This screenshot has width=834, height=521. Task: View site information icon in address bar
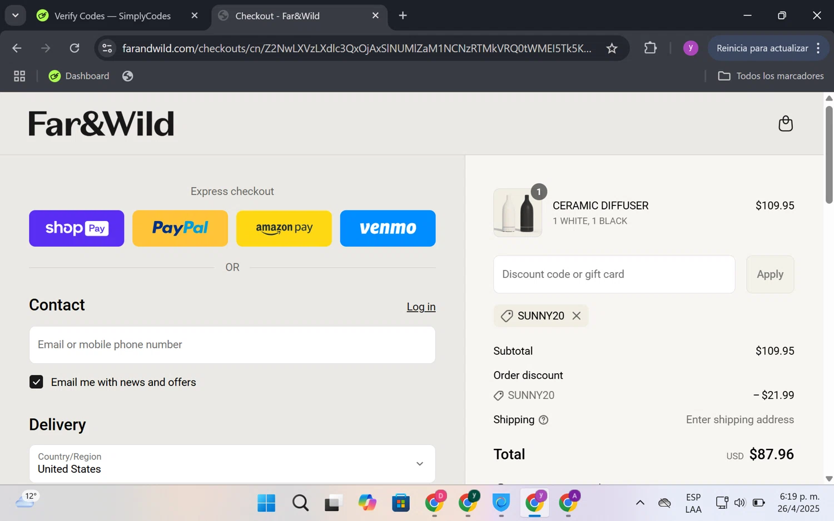coord(107,48)
